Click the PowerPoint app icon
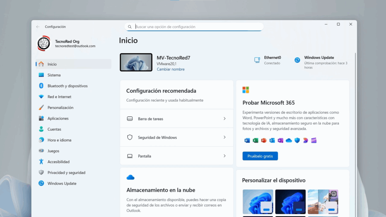The height and width of the screenshot is (217, 386). (x=263, y=140)
